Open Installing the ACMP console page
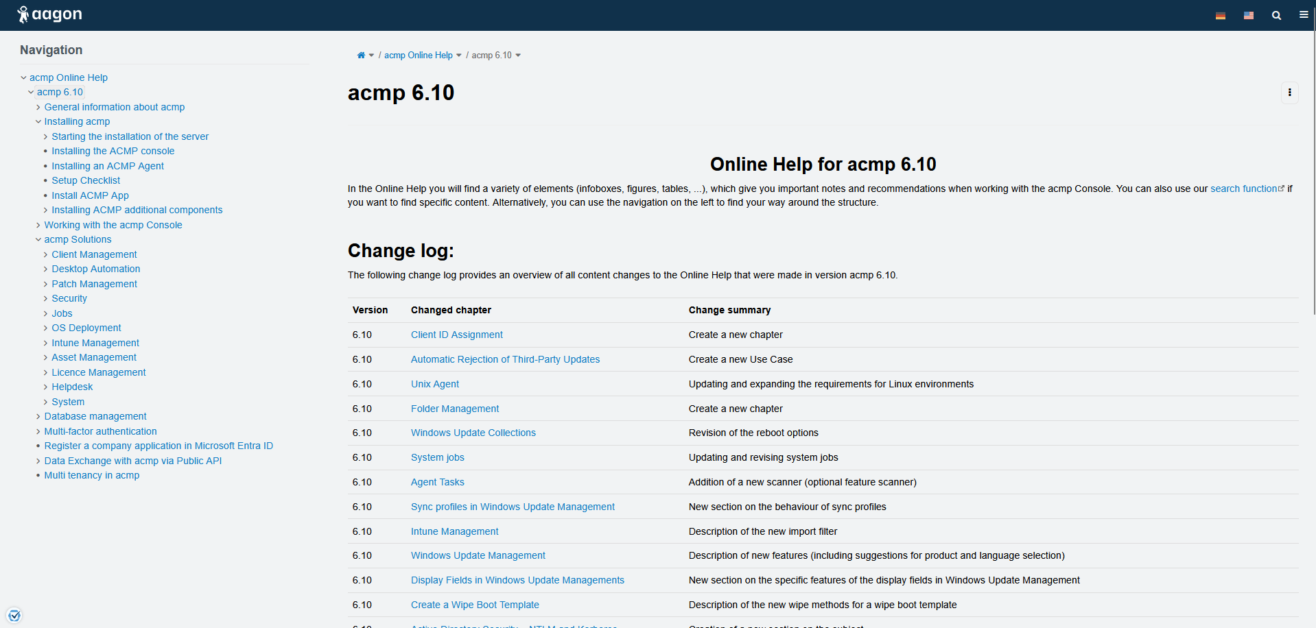1316x628 pixels. coord(113,151)
